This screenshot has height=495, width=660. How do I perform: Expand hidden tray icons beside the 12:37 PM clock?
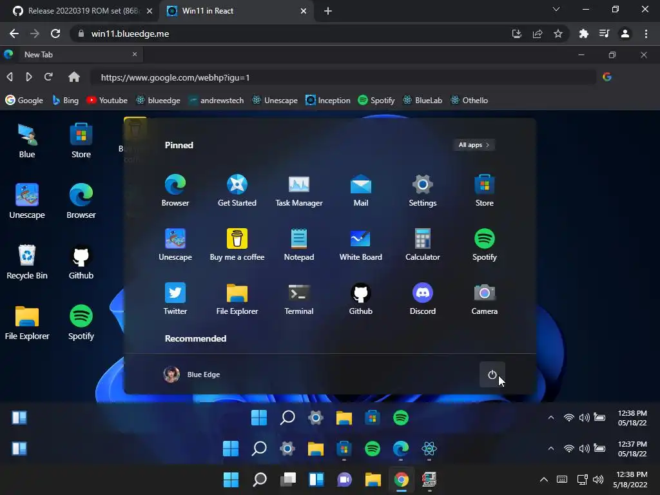pyautogui.click(x=550, y=449)
